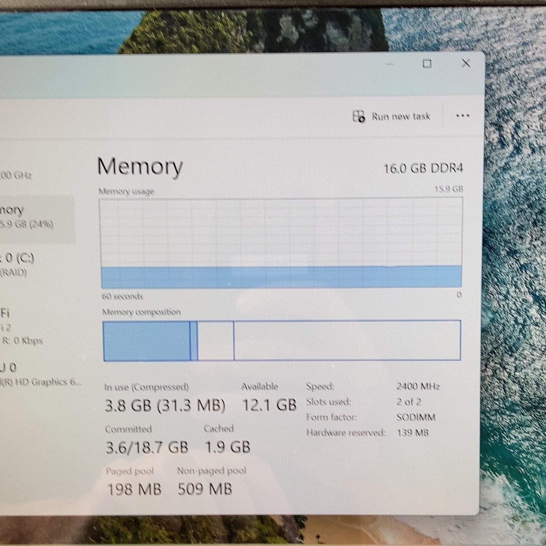Screen dimensions: 546x546
Task: Open the three-dot more options menu
Action: coord(463,116)
